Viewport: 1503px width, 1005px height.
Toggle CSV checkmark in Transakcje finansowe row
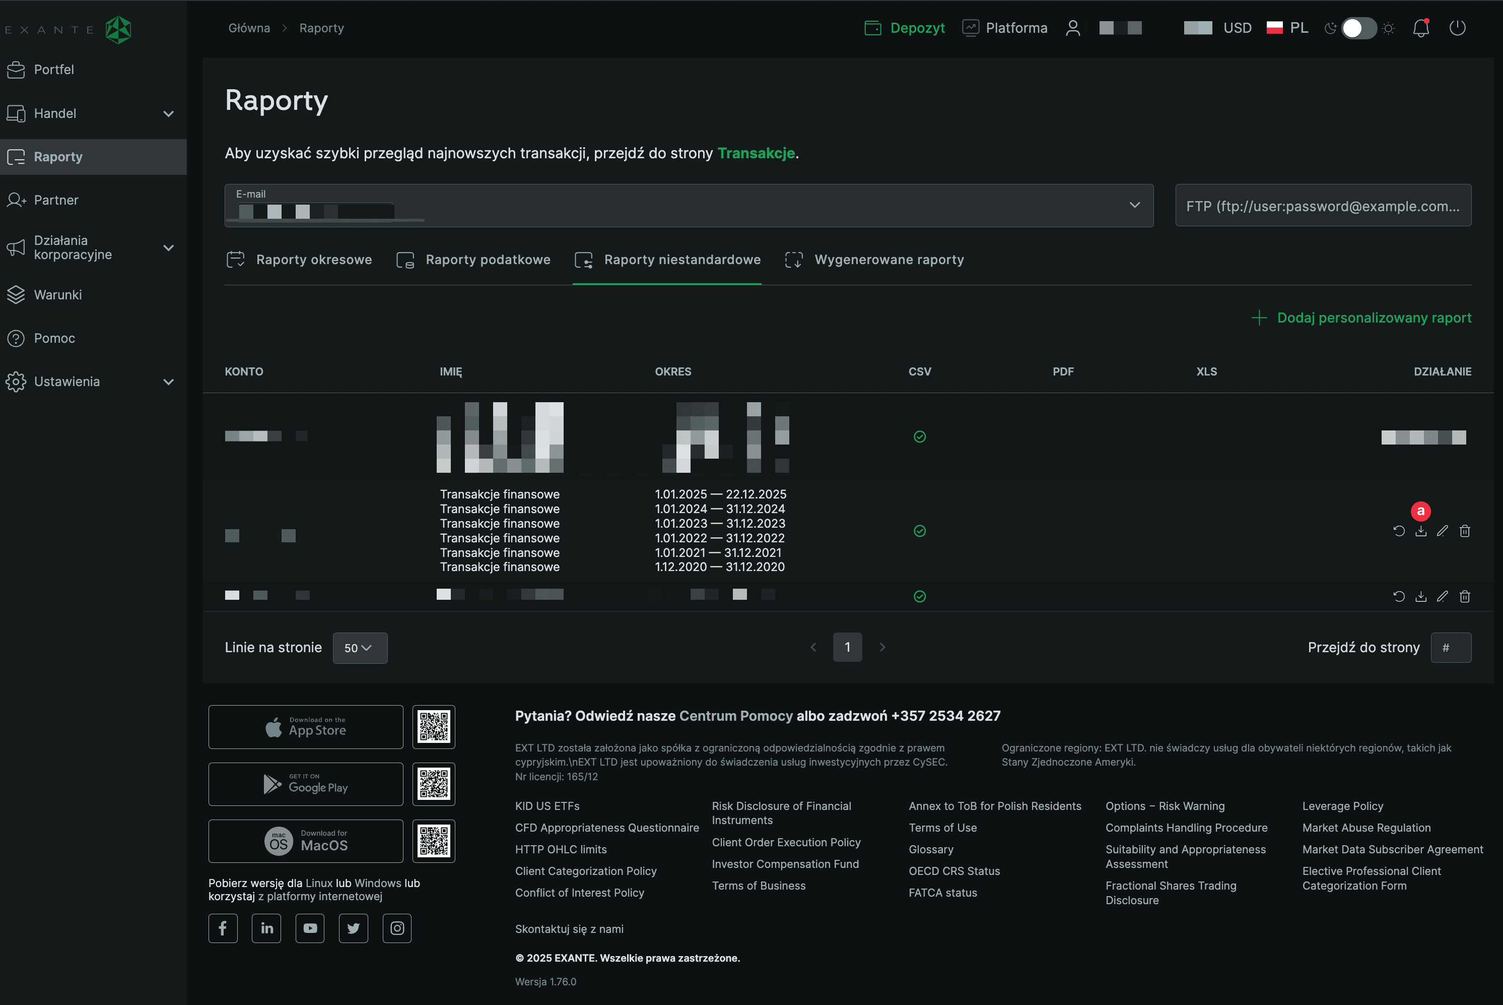tap(920, 531)
